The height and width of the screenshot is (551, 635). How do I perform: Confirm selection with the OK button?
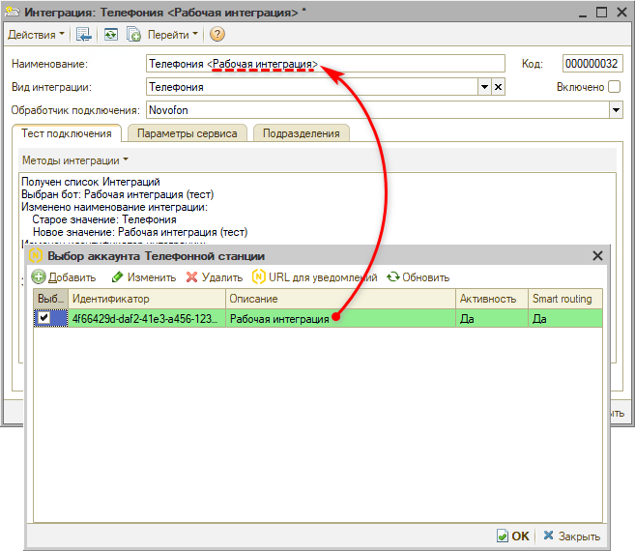point(513,536)
